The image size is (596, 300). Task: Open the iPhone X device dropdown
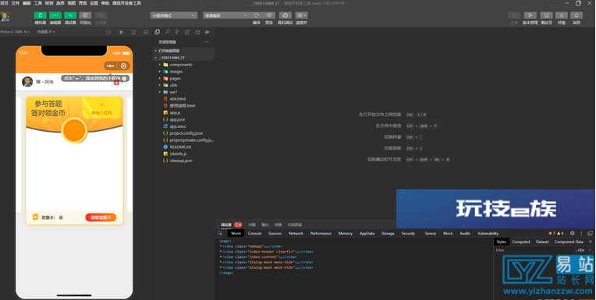(15, 32)
